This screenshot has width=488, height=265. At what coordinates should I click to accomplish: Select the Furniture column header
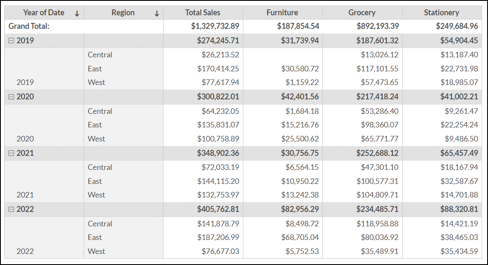point(282,13)
